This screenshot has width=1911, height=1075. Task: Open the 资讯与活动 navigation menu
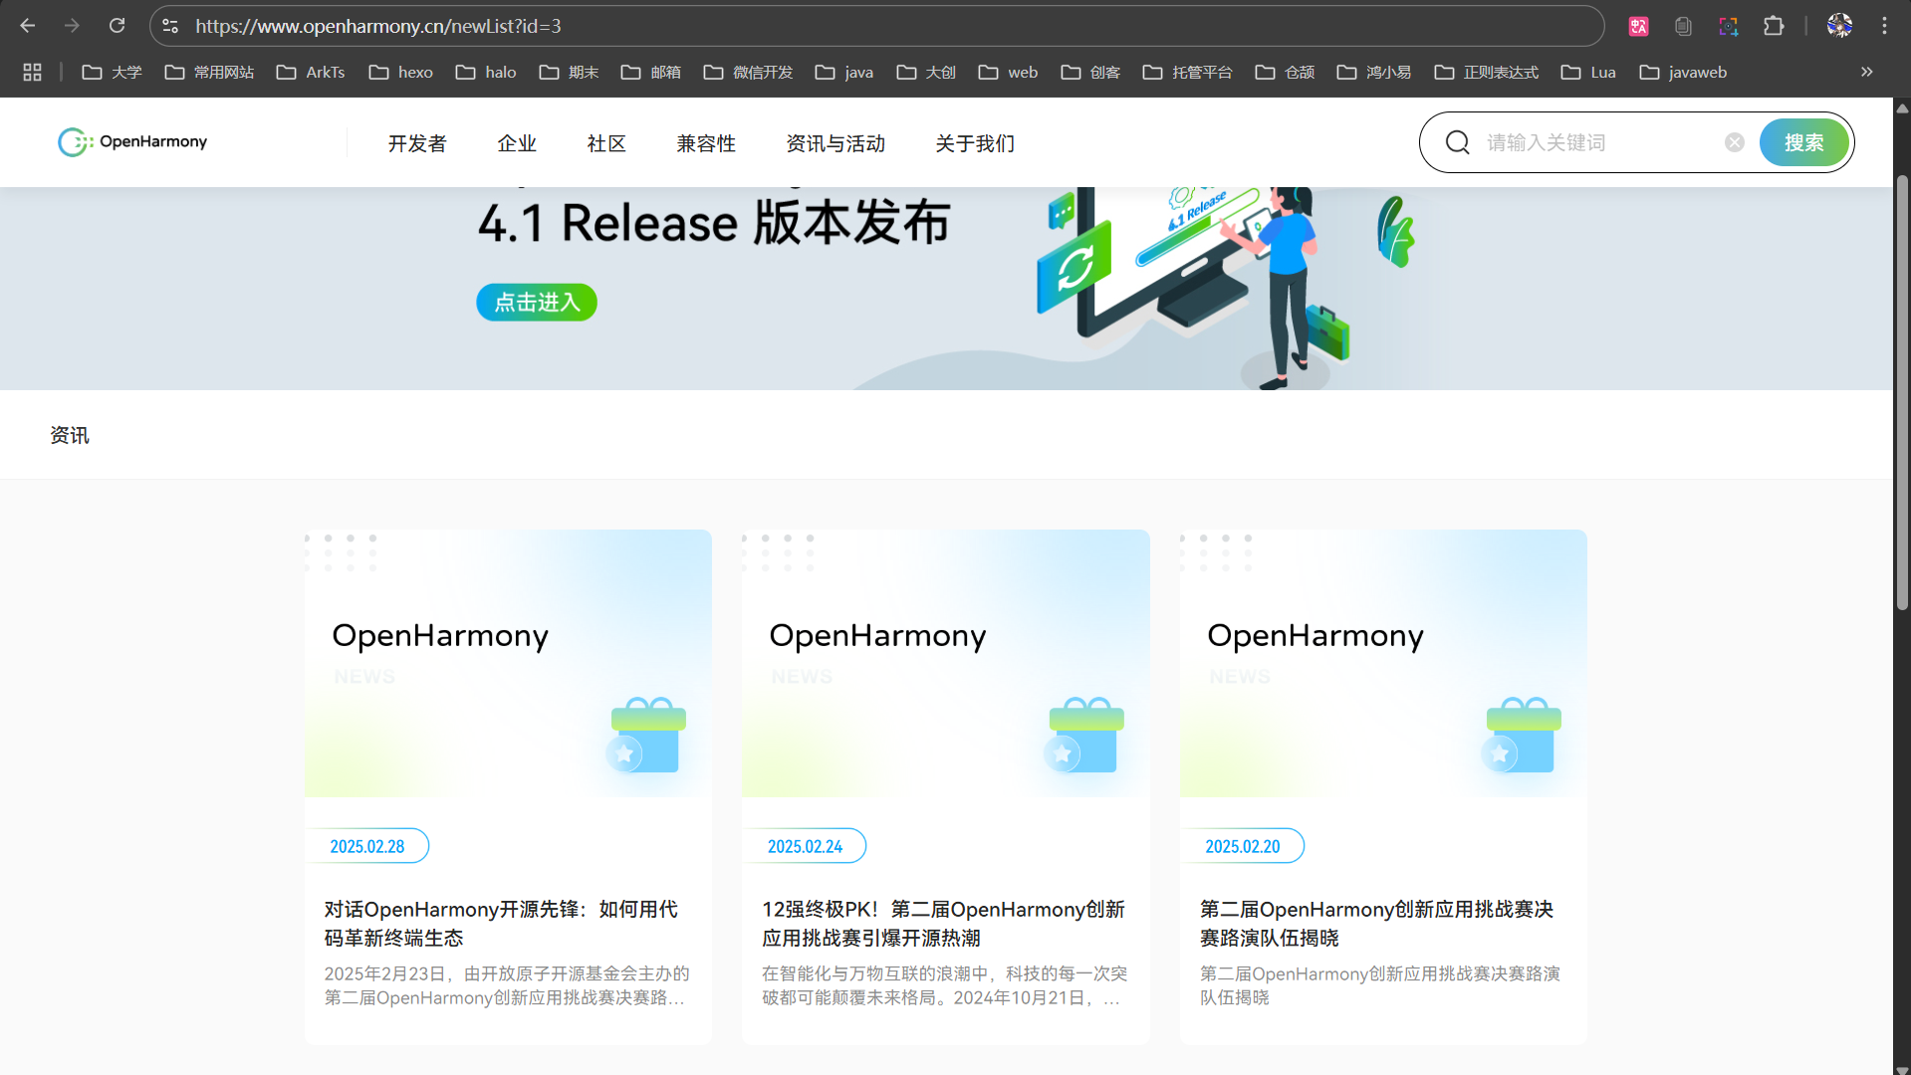(x=836, y=143)
